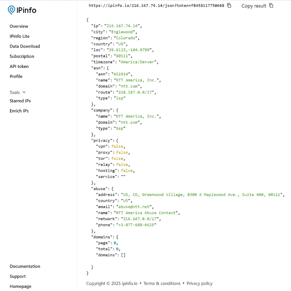This screenshot has width=291, height=291.
Task: Click the Copy result clipboard icon
Action: (271, 5)
